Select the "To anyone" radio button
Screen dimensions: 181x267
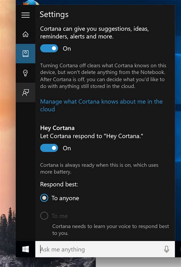[44, 198]
